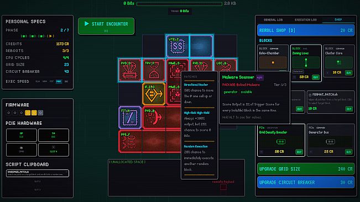Set exec speed to the last option
Image resolution: width=360 pixels, height=202 pixels.
tap(66, 82)
